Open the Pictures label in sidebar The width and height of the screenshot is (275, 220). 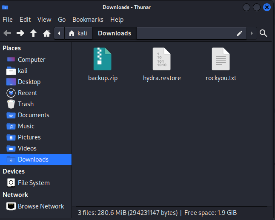pos(29,137)
